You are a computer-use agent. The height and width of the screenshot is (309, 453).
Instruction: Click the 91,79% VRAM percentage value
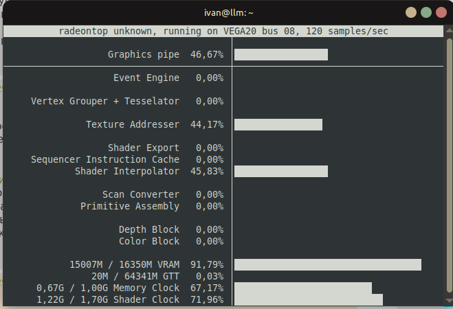click(207, 264)
